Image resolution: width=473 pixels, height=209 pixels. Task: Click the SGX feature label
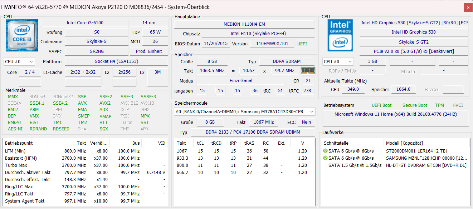click(104, 129)
